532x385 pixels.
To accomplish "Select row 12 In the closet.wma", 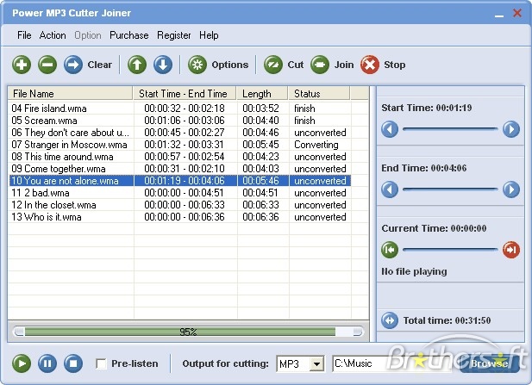I will pos(180,205).
